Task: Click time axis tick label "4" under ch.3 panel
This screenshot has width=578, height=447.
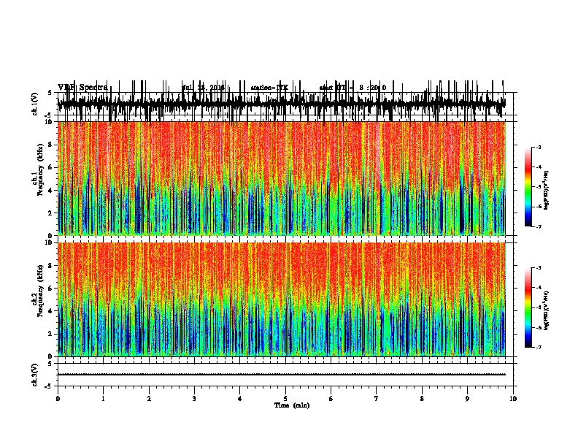Action: (x=240, y=399)
